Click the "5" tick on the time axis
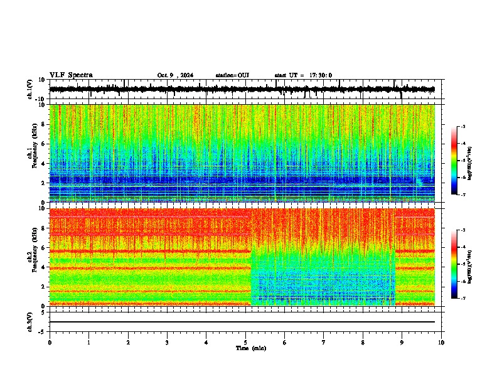 (x=245, y=343)
